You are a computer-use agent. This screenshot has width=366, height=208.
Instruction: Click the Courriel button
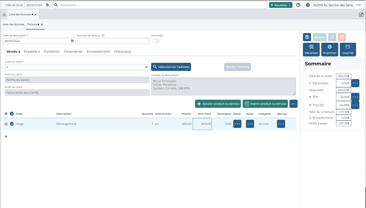pos(348,50)
